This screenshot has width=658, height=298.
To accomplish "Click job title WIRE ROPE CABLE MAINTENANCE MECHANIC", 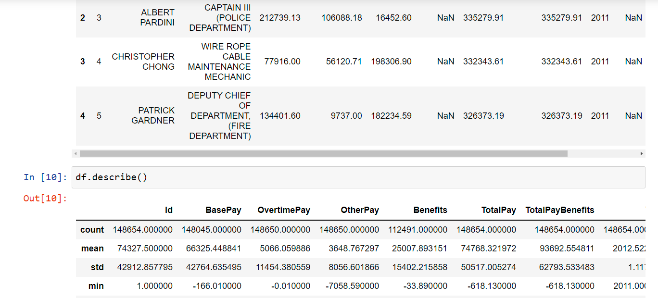I will (219, 62).
